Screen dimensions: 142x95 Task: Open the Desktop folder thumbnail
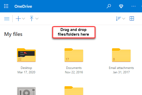tap(26, 55)
